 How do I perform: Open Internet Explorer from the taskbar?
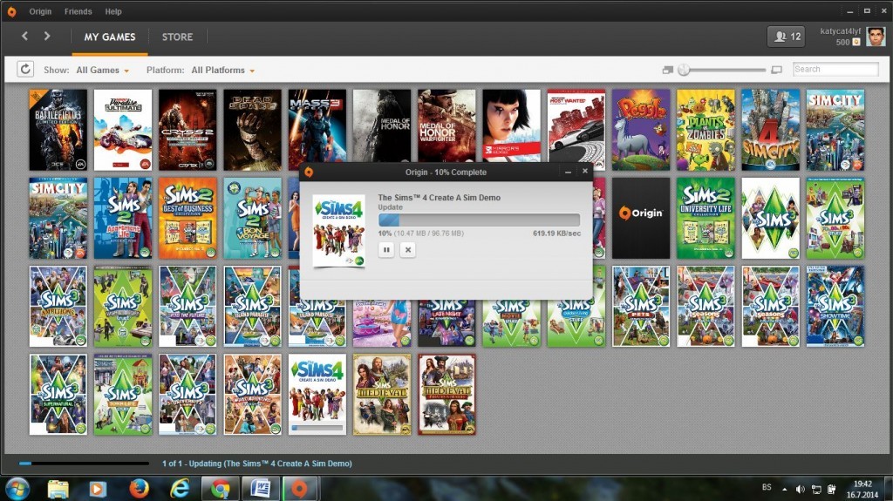point(180,489)
